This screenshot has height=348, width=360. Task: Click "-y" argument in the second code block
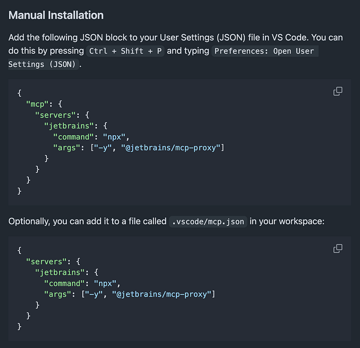click(x=94, y=295)
